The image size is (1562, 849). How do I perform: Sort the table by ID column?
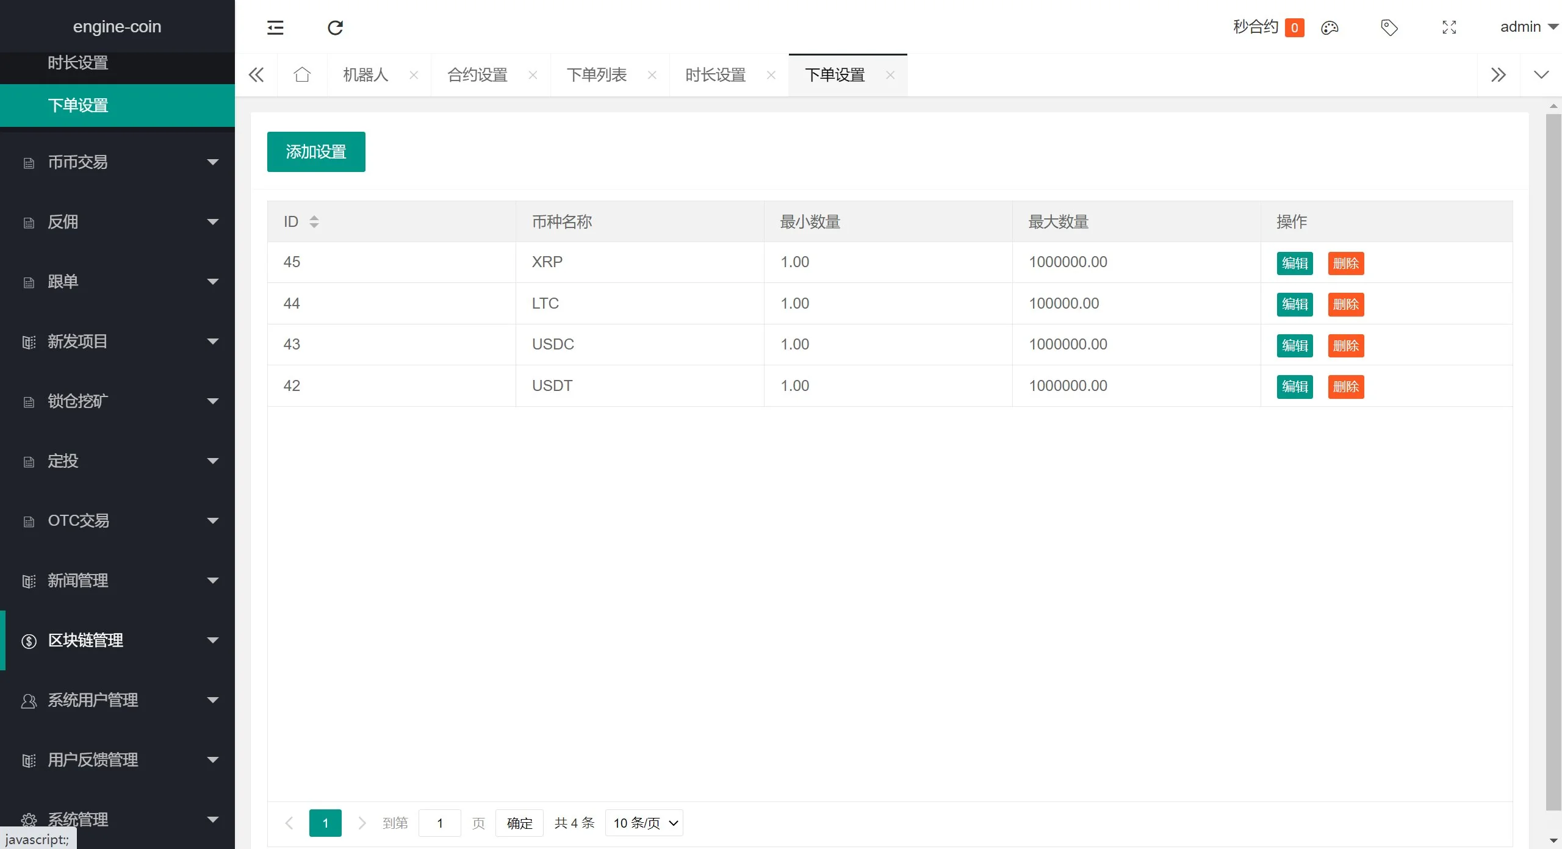[x=314, y=221]
